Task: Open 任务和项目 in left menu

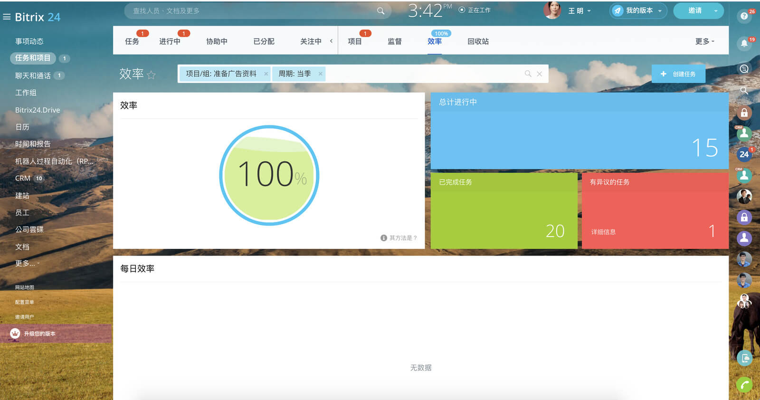Action: tap(33, 58)
